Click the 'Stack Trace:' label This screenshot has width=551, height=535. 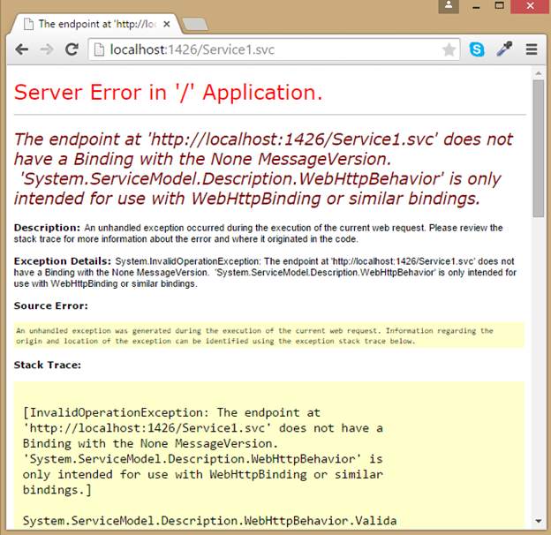click(48, 365)
